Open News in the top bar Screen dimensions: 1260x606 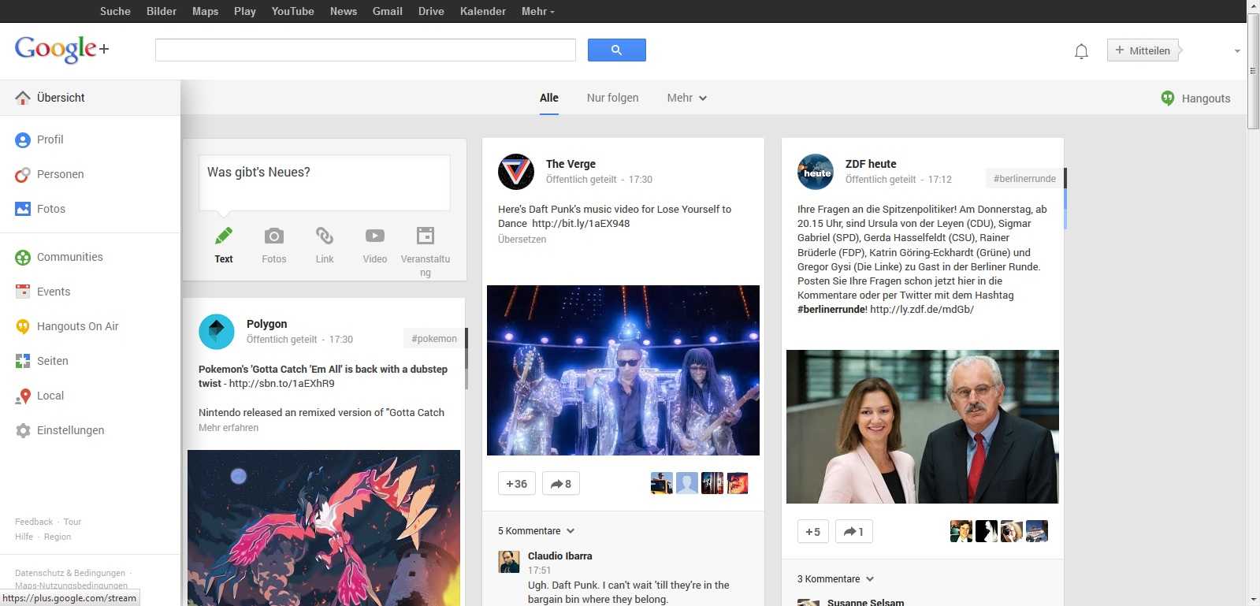(344, 11)
